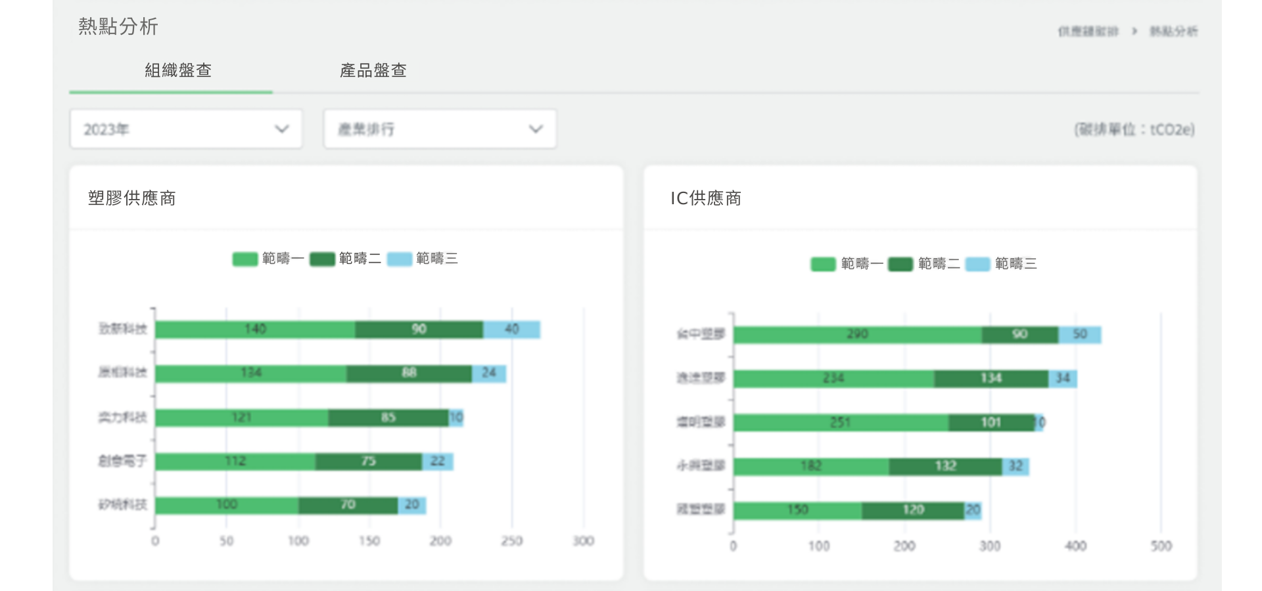Open the 2023年 year dropdown
Image resolution: width=1262 pixels, height=591 pixels.
coord(185,129)
